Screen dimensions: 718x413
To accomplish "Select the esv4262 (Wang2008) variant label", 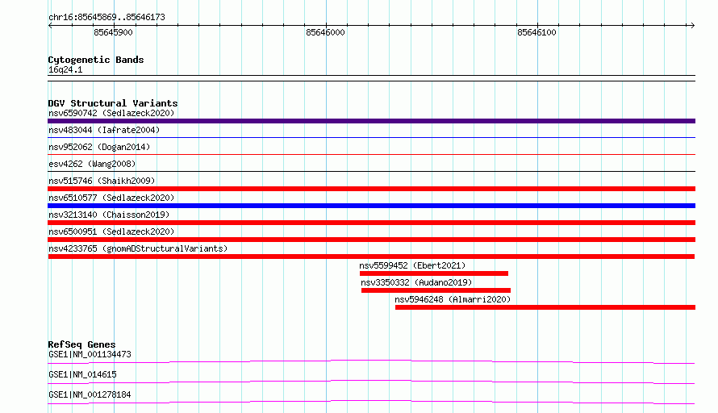I will (x=92, y=164).
